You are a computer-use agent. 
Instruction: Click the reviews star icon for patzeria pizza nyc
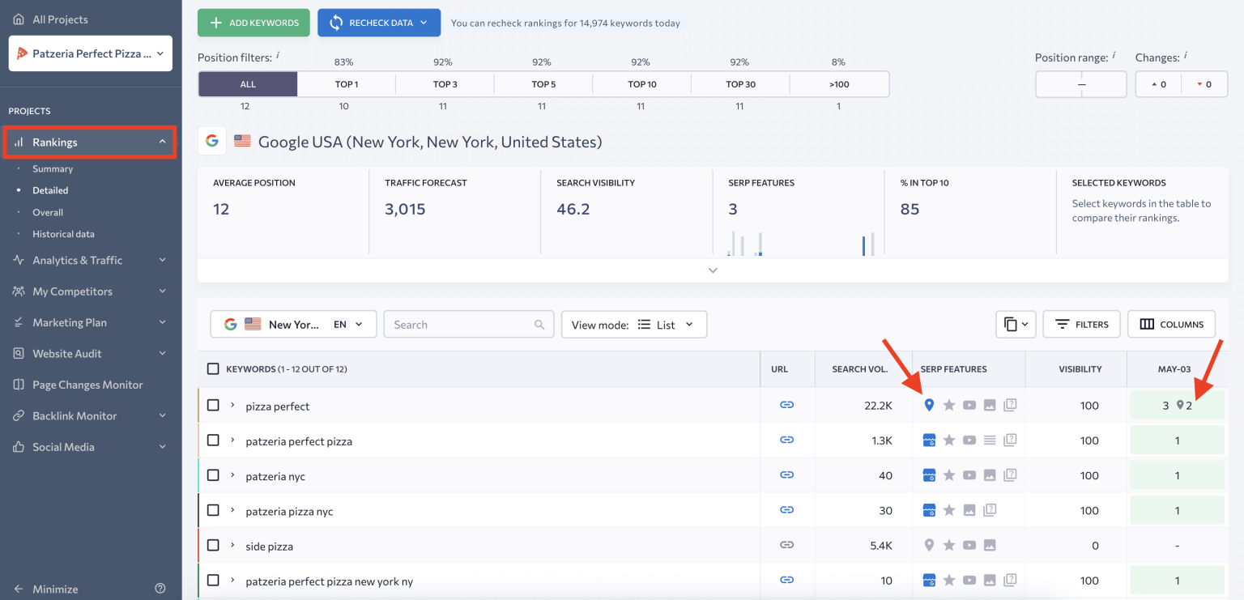tap(949, 510)
